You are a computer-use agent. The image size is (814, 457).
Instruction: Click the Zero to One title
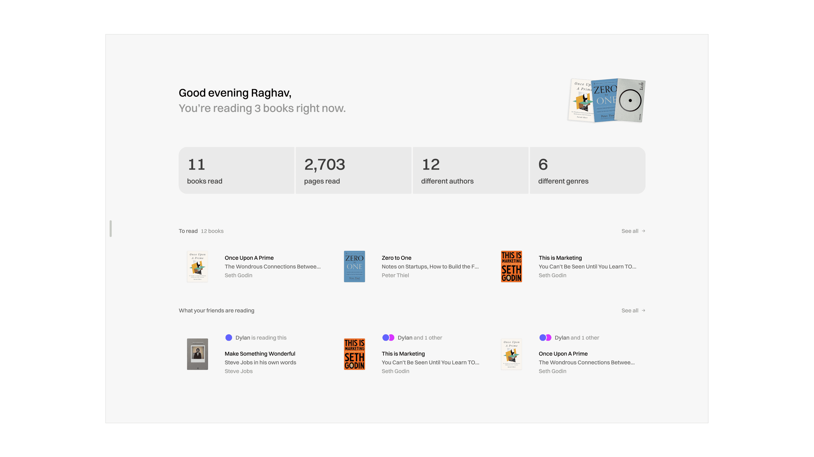click(396, 258)
